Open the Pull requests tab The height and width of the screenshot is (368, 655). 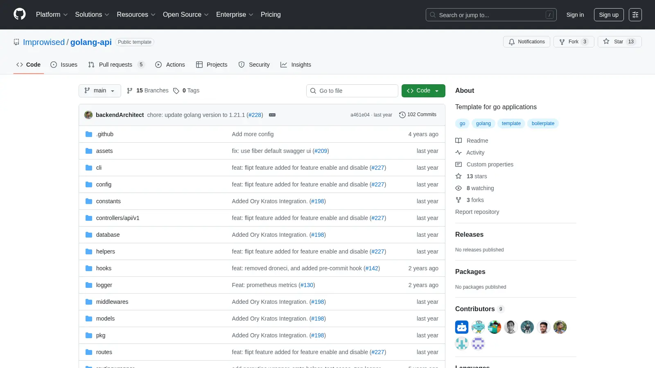tap(116, 65)
